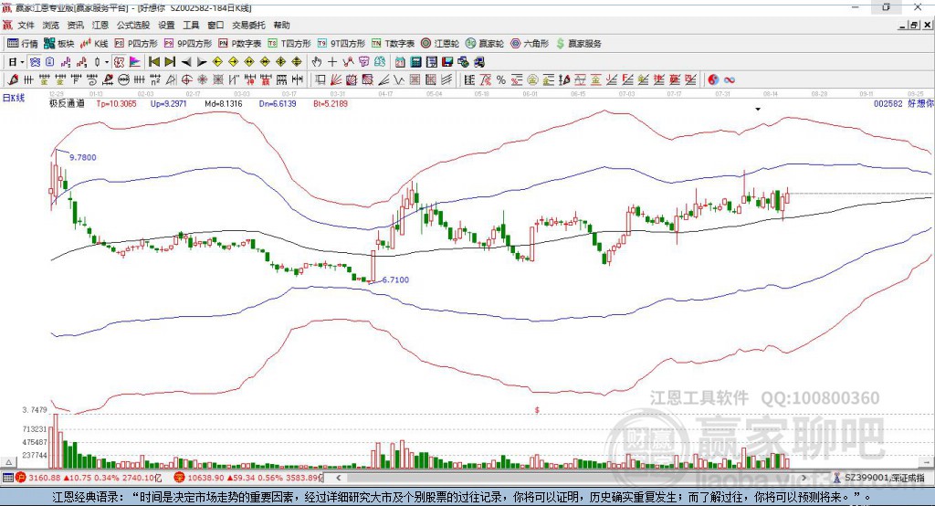Click the yin-yang taiji icon
This screenshot has height=506, width=935.
[713, 79]
